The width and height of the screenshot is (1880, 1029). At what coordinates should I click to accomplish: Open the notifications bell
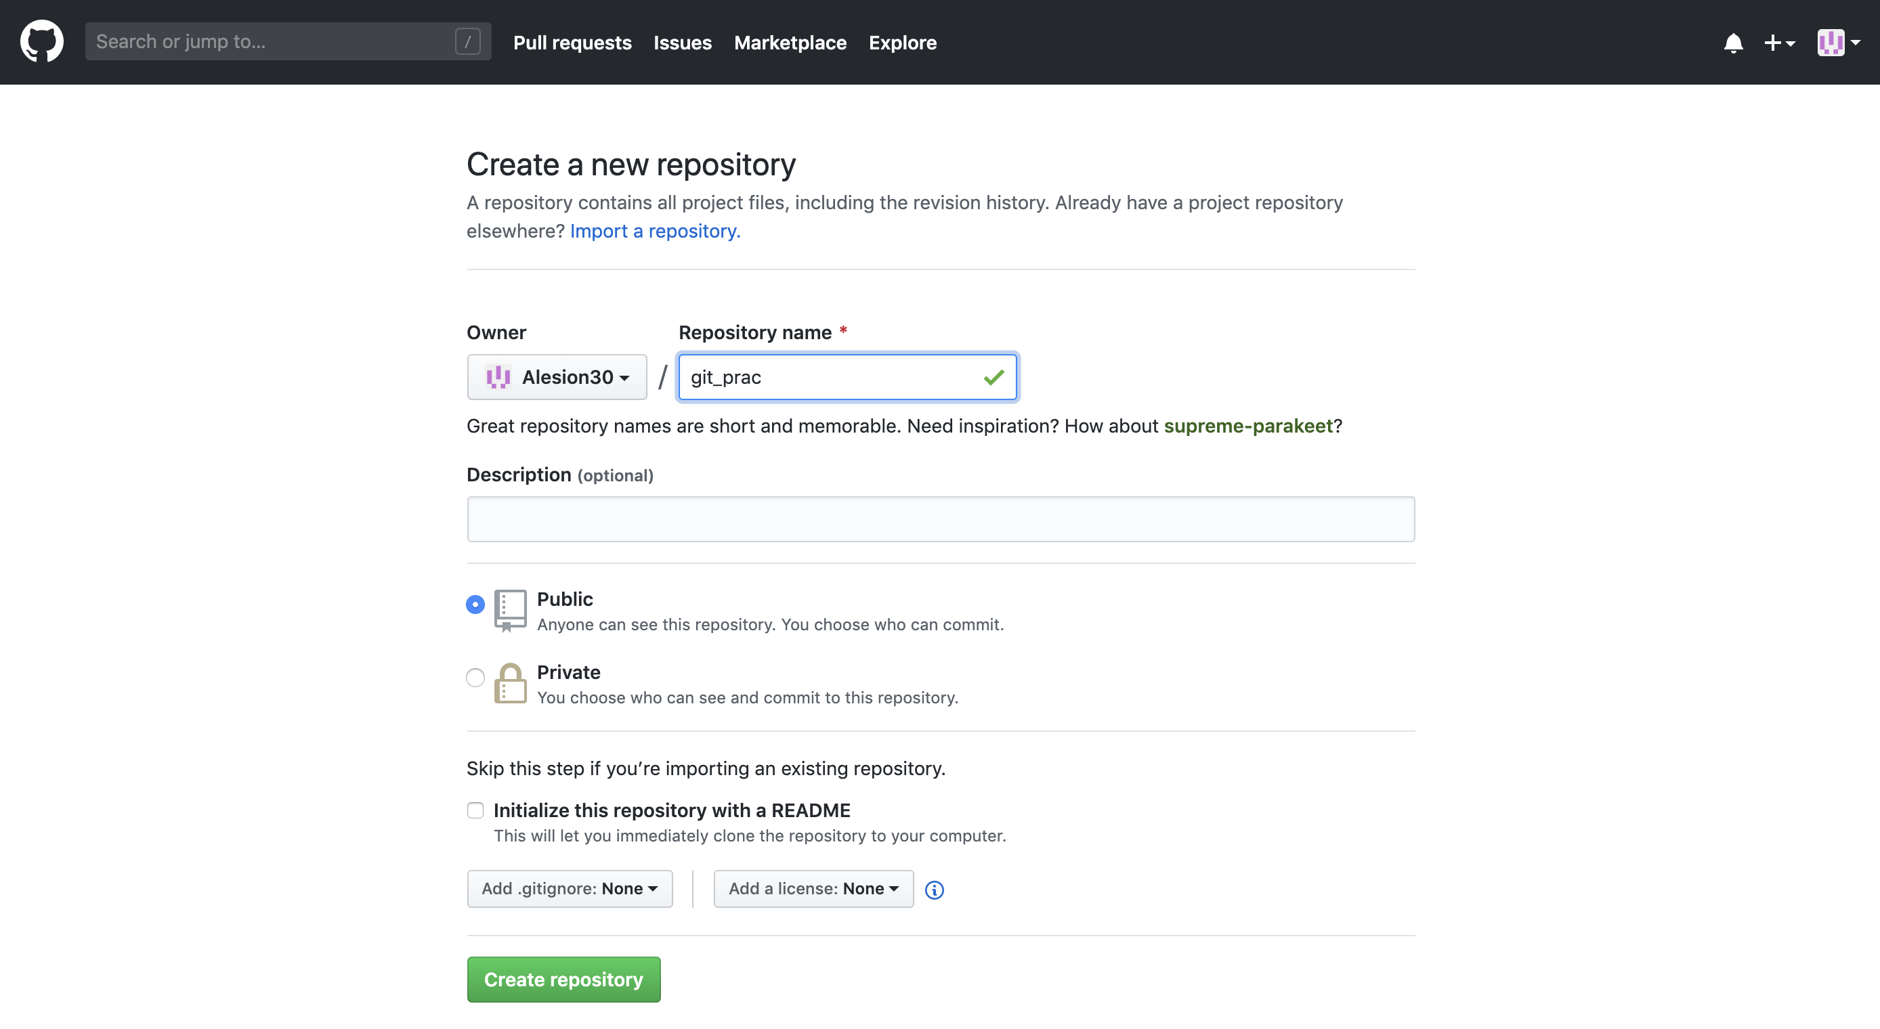tap(1733, 43)
